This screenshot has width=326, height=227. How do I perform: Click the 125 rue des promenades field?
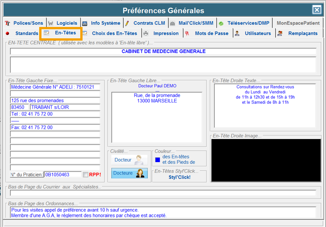pos(55,101)
